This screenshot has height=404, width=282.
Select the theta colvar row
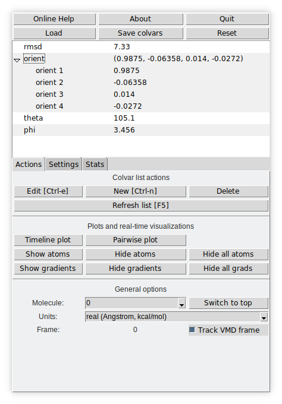pyautogui.click(x=141, y=118)
